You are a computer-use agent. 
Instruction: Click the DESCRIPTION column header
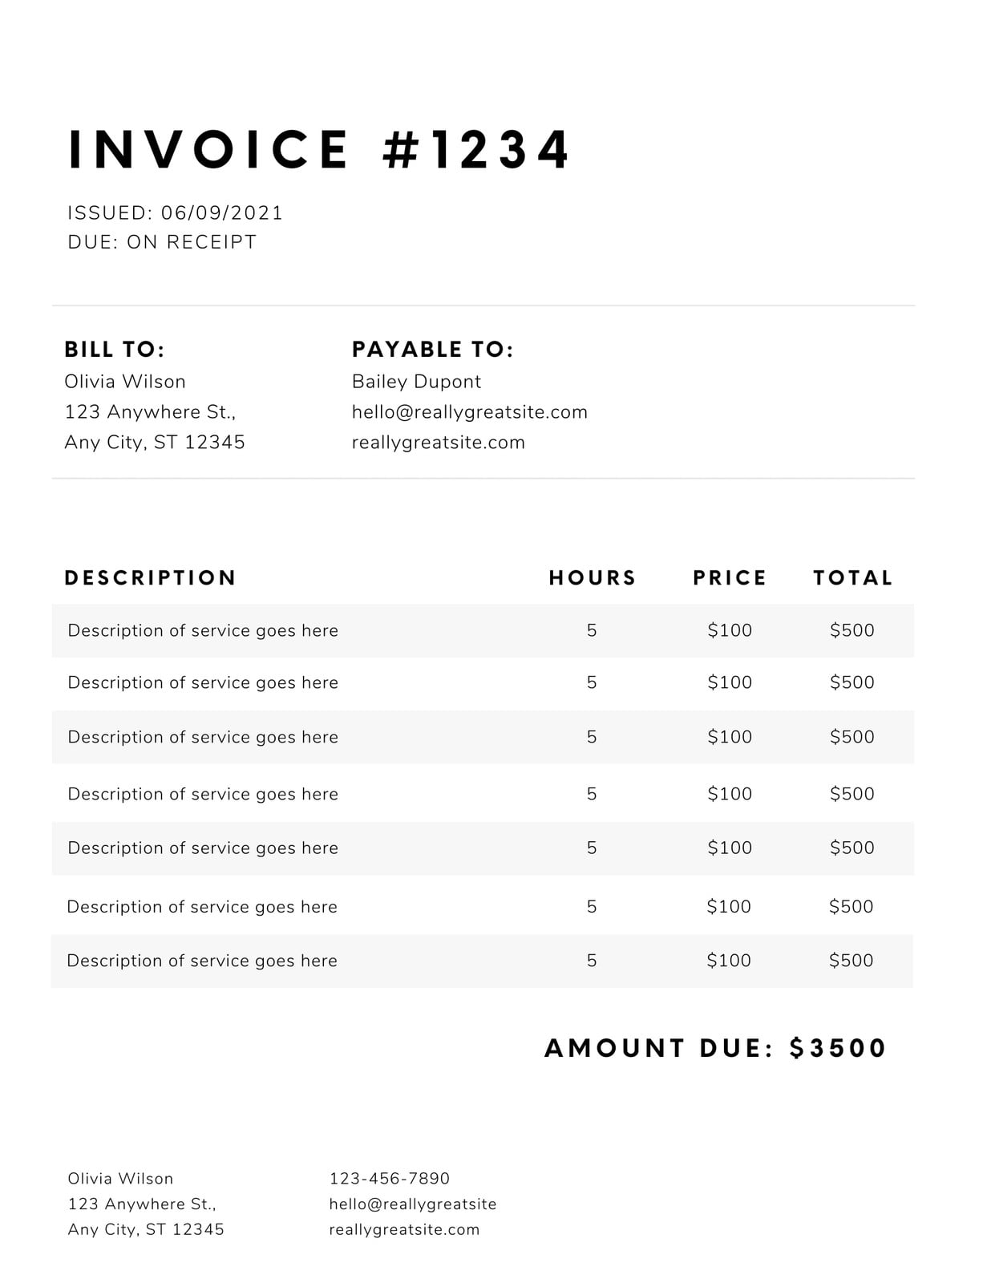coord(150,577)
